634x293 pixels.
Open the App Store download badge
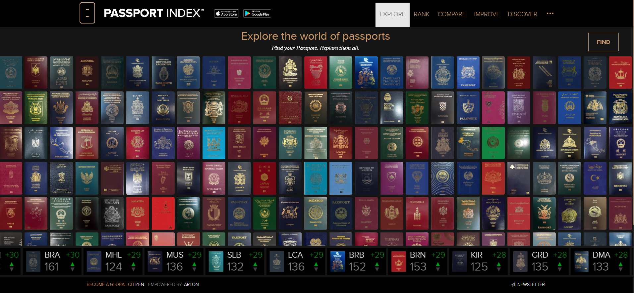point(227,13)
